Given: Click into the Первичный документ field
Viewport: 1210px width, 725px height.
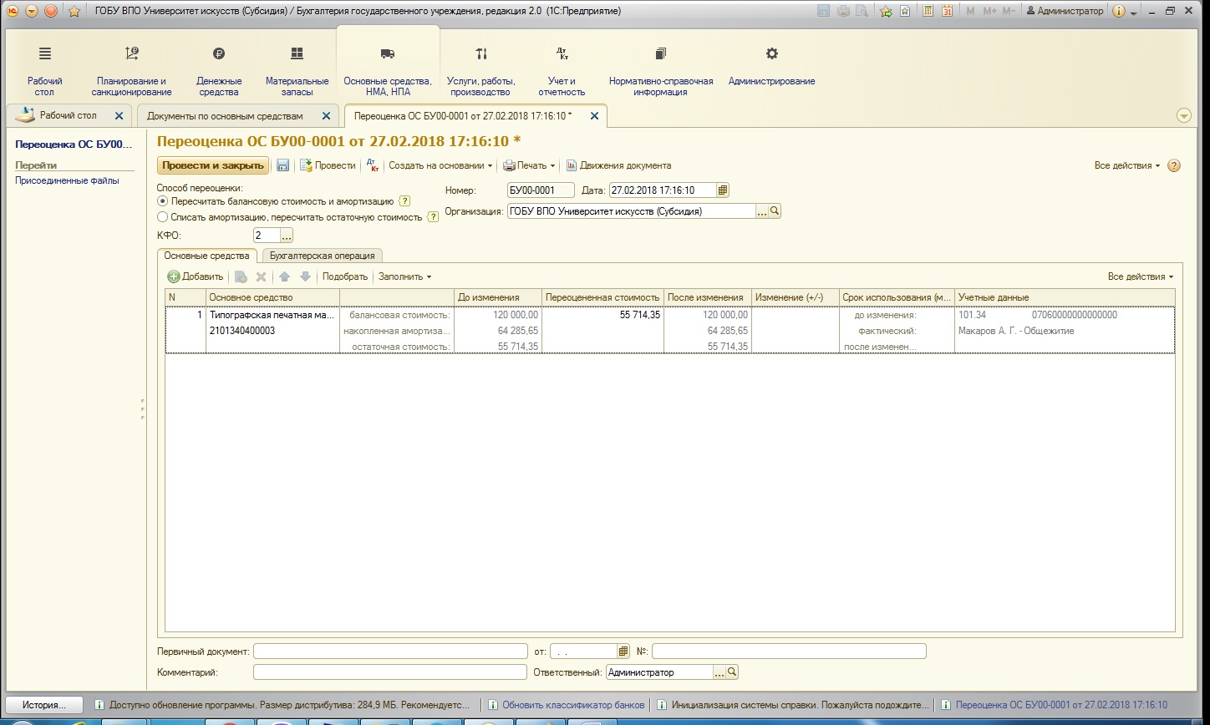Looking at the screenshot, I should click(x=390, y=651).
